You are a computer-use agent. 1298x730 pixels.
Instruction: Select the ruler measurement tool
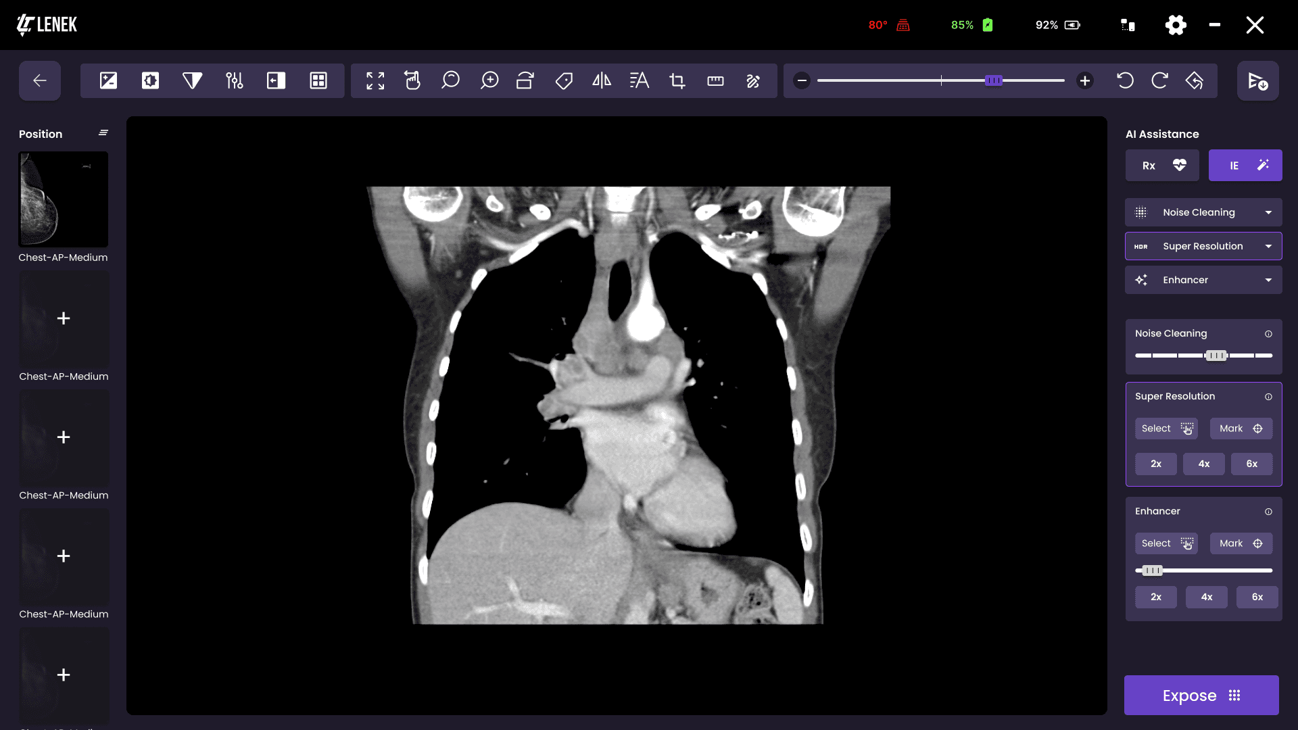pos(715,81)
